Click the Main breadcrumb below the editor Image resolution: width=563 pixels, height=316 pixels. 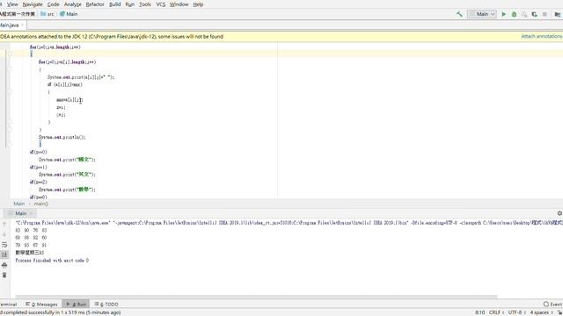coord(19,204)
